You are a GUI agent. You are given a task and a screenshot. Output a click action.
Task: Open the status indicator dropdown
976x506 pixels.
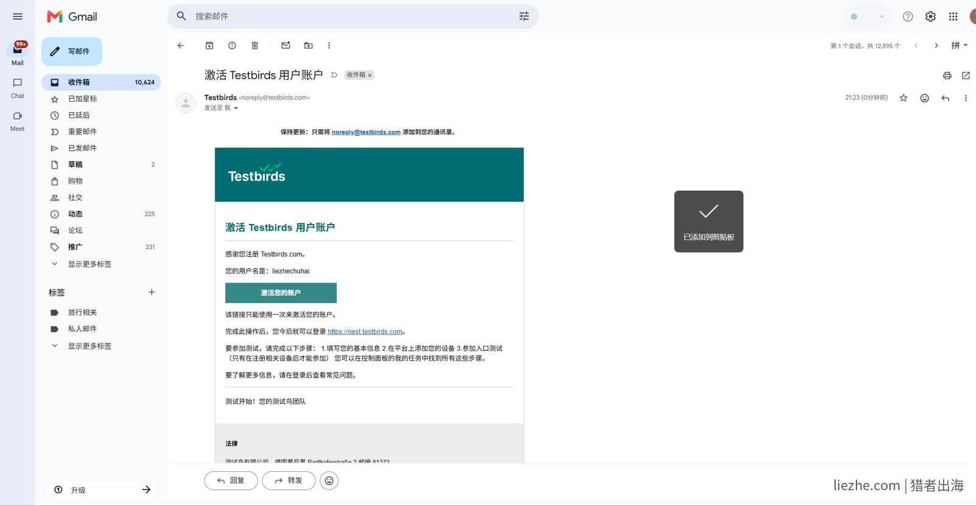point(867,16)
